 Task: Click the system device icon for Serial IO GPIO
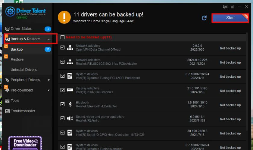pos(70,133)
